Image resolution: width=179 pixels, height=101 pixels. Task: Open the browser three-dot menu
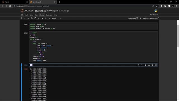point(176,6)
